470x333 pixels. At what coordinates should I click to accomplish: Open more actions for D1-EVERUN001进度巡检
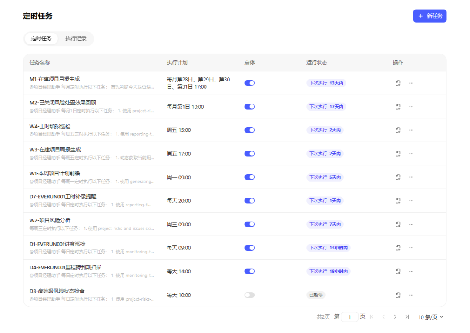[411, 248]
